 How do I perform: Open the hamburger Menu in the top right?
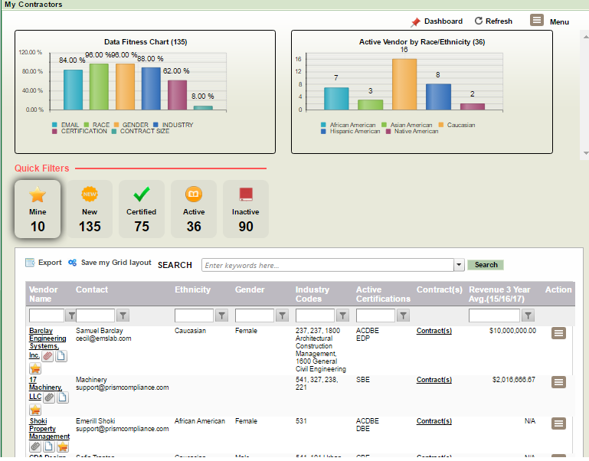pos(537,21)
